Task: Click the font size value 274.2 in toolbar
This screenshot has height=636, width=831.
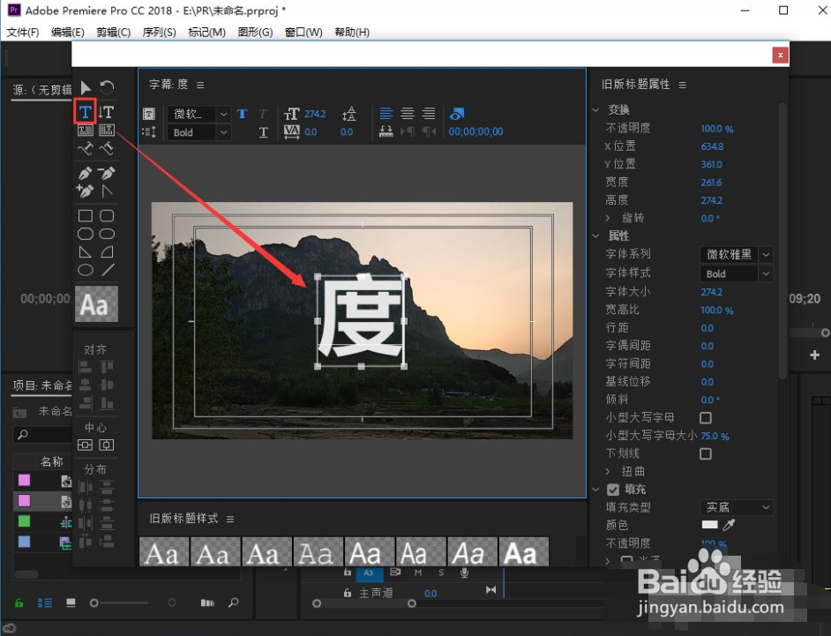Action: (x=315, y=114)
